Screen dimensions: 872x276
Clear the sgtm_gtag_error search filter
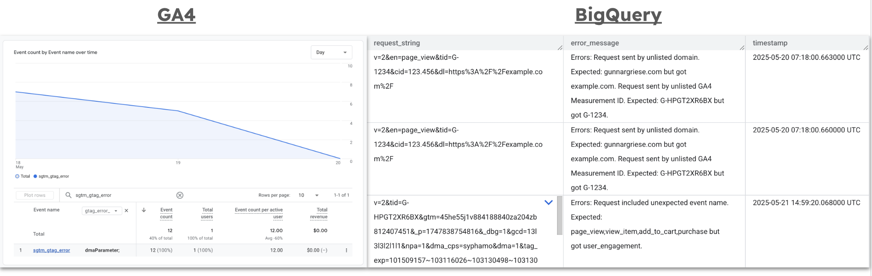[180, 195]
